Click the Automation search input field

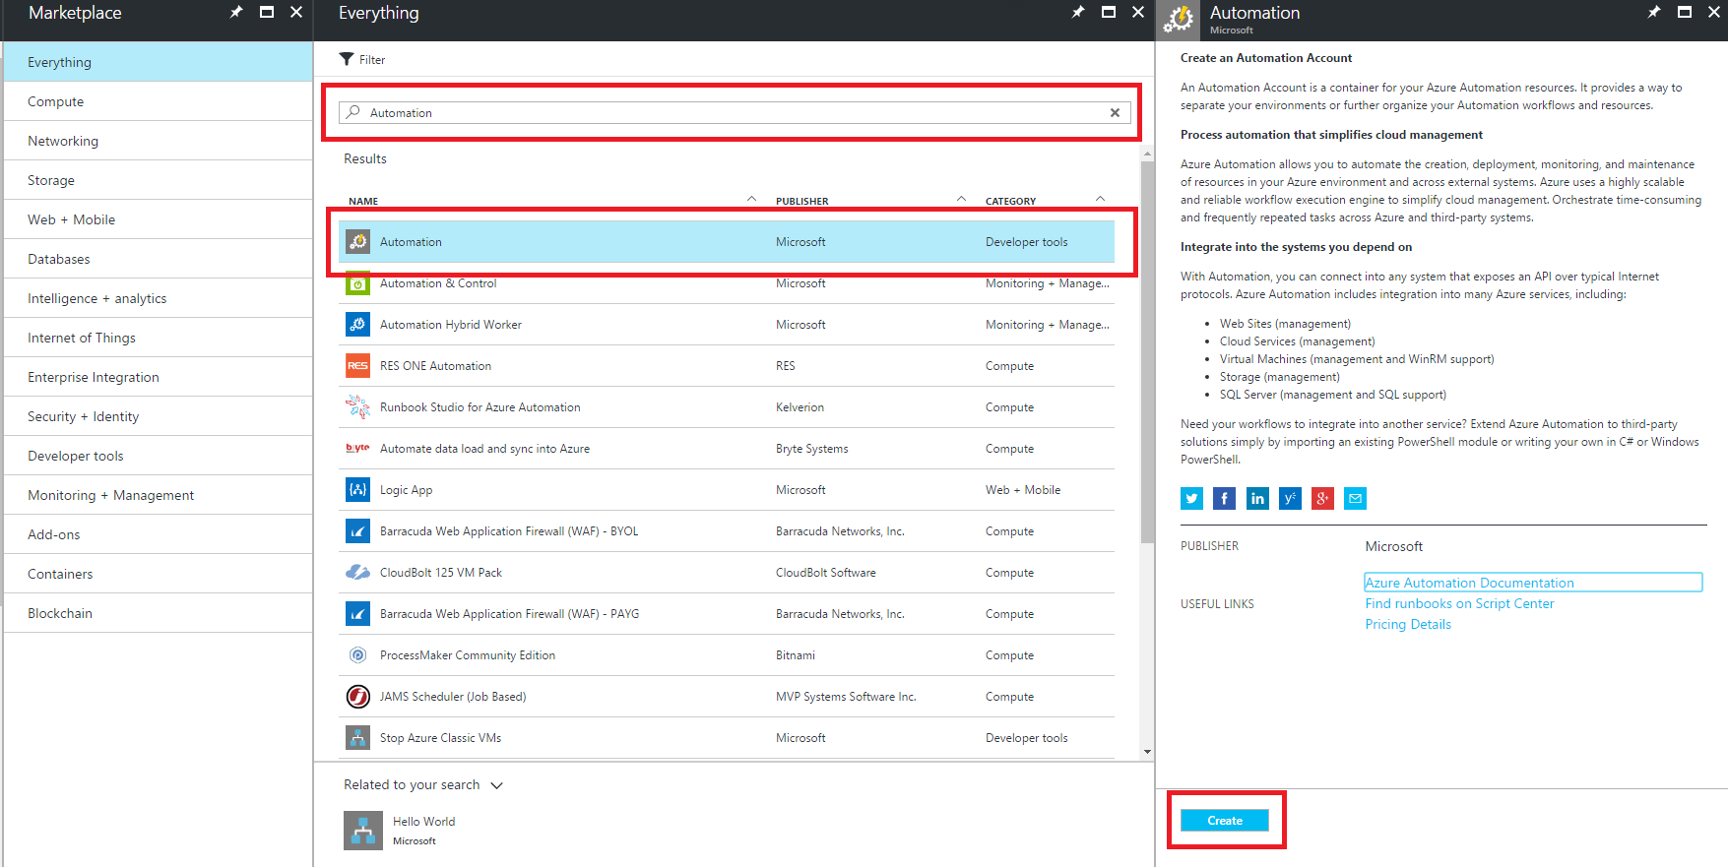click(735, 112)
